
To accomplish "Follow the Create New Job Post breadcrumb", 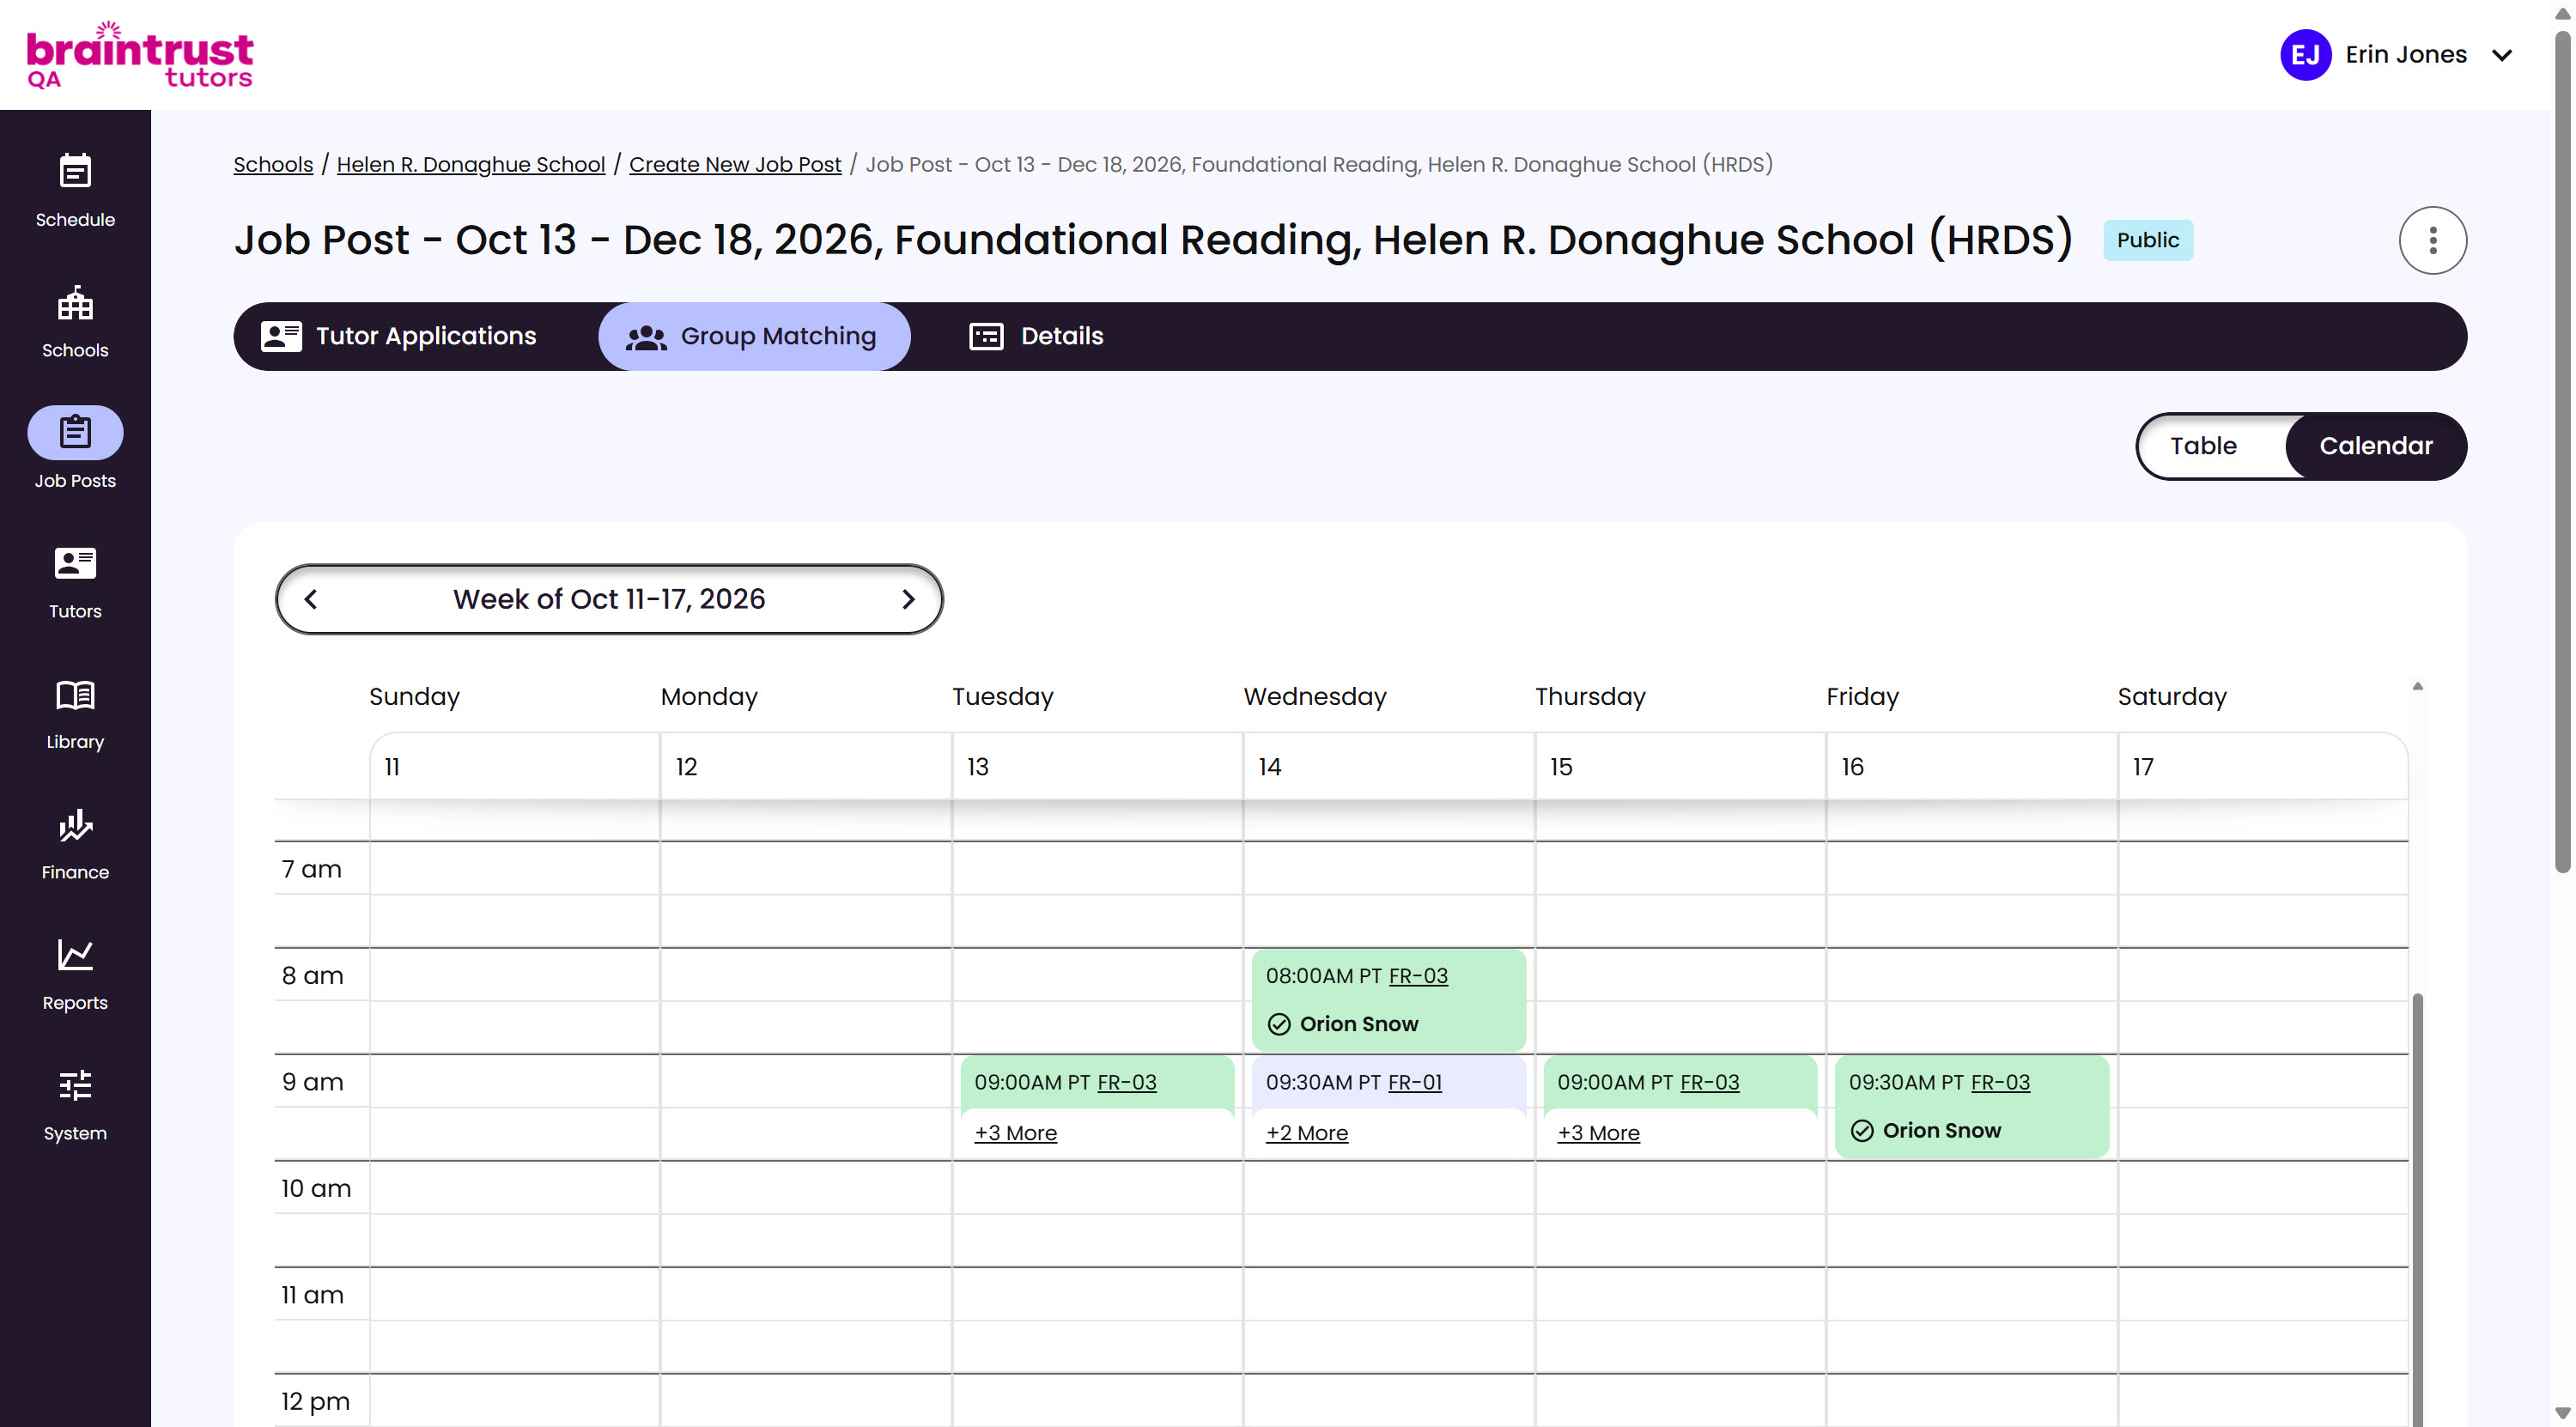I will coord(735,164).
